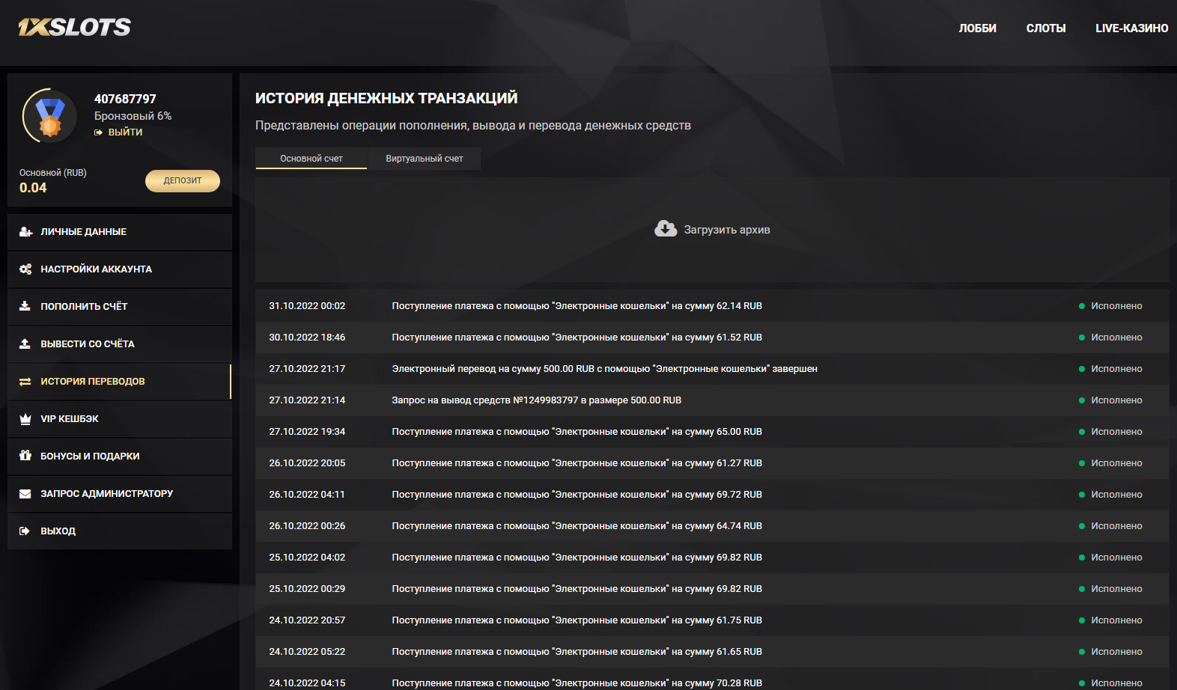Click the Запрос администратору envelope icon
The height and width of the screenshot is (690, 1177).
tap(25, 494)
